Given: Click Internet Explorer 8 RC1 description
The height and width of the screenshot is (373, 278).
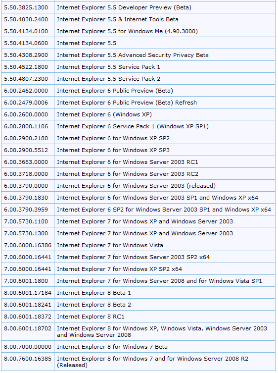Looking at the screenshot, I should [91, 317].
